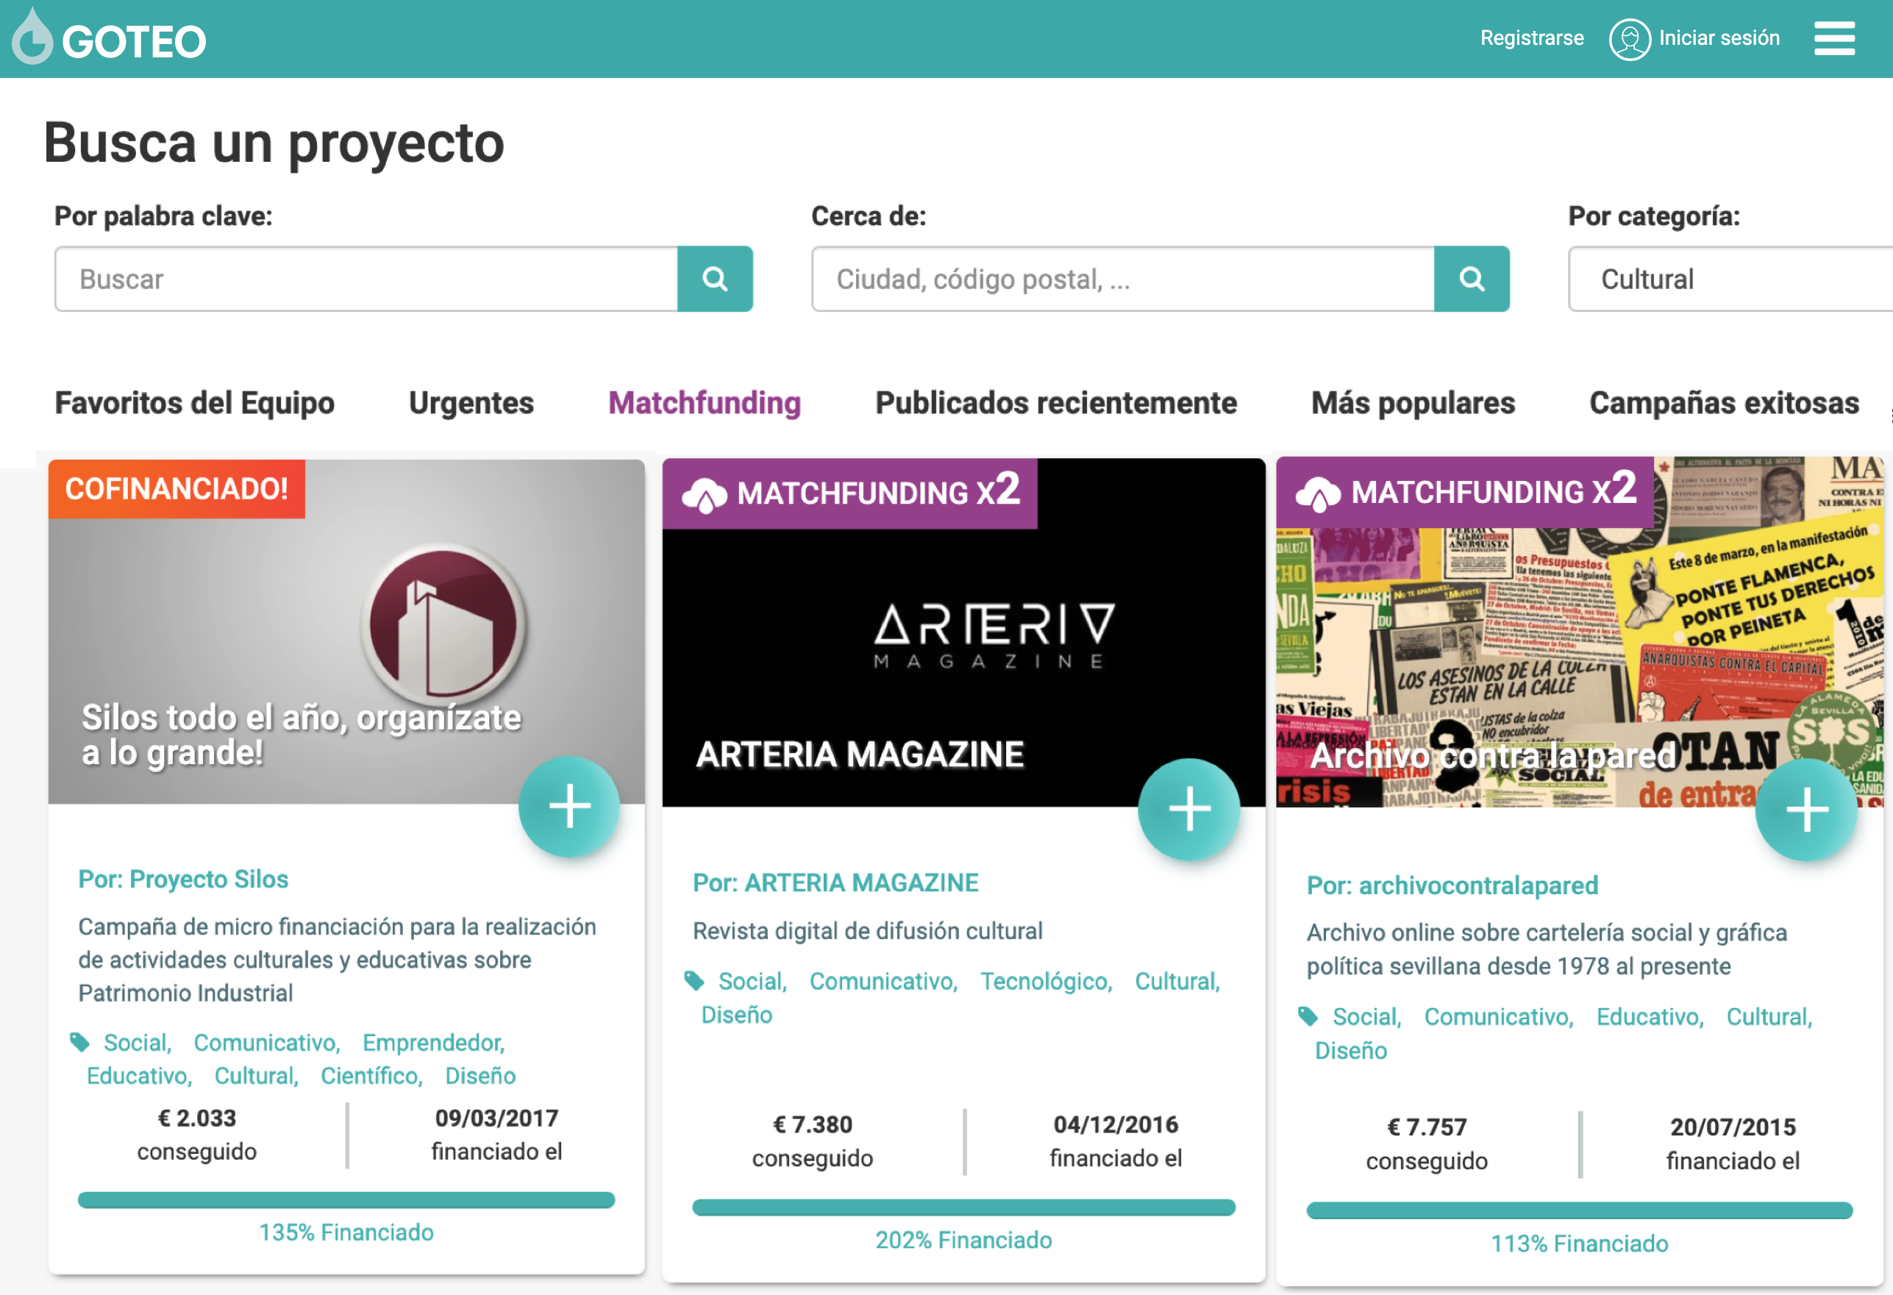Click the 202% Financiado label

coord(963,1240)
